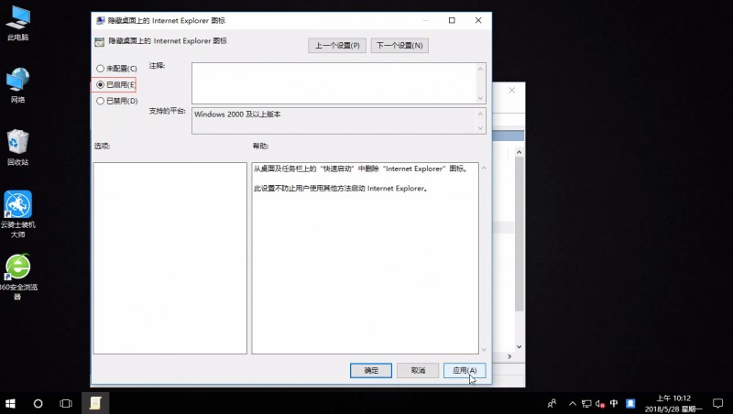Screen dimensions: 733x414
Task: Open the Windows Start menu
Action: [x=10, y=403]
